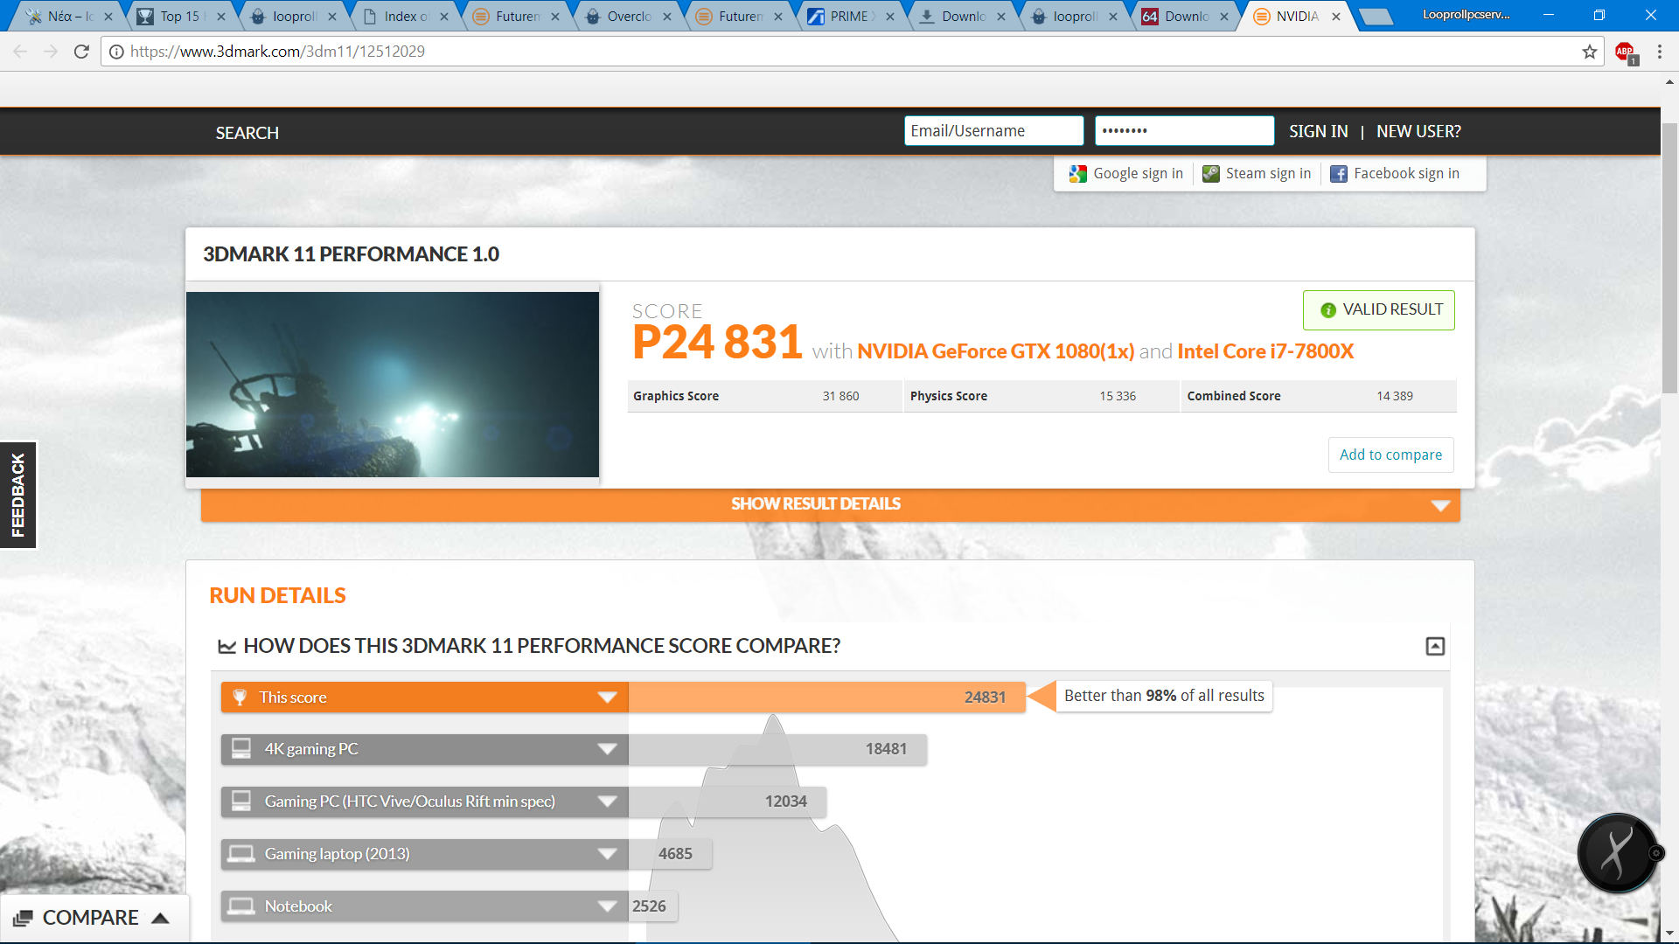
Task: Click Add to compare button
Action: (x=1390, y=455)
